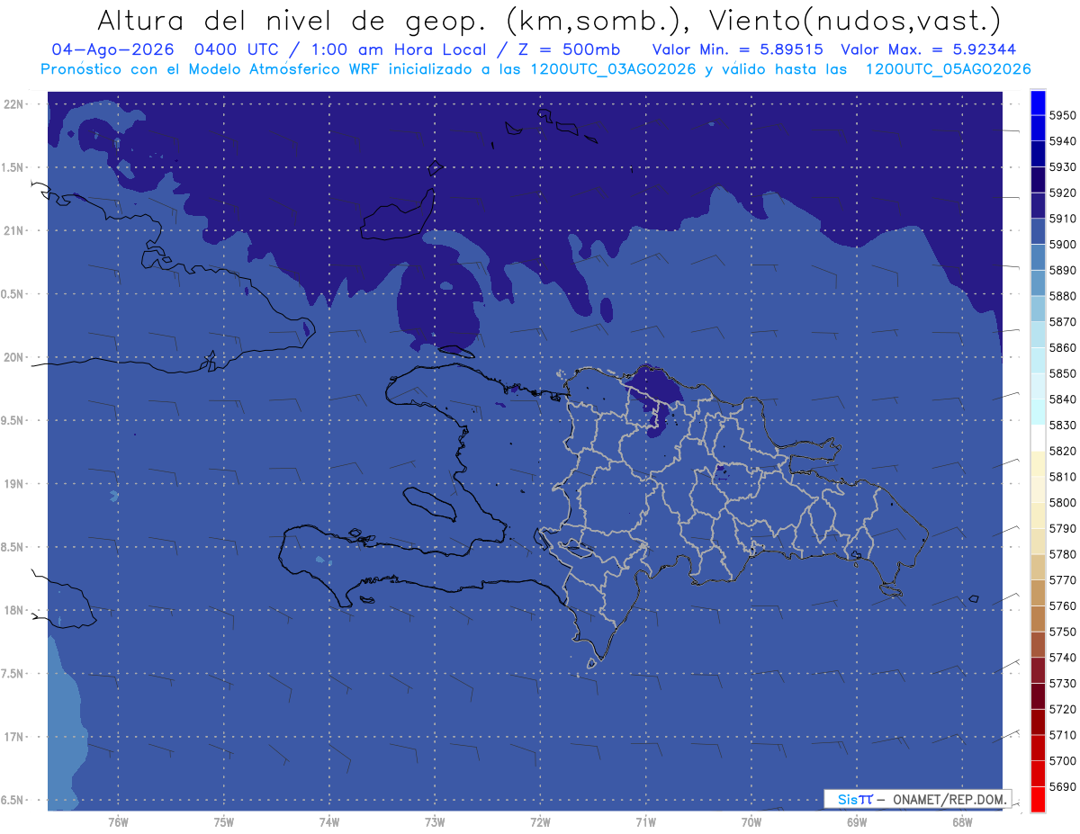
Task: Click the legend value '5740'
Action: [1062, 658]
